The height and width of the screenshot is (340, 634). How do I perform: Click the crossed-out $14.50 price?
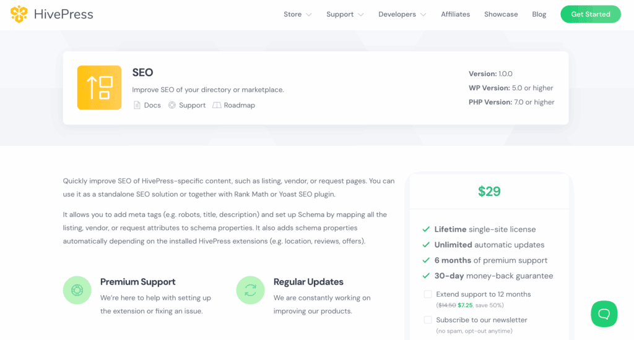pyautogui.click(x=447, y=305)
